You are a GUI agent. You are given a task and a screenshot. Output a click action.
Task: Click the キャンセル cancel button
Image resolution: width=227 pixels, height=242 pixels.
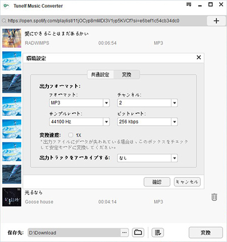[x=187, y=182]
